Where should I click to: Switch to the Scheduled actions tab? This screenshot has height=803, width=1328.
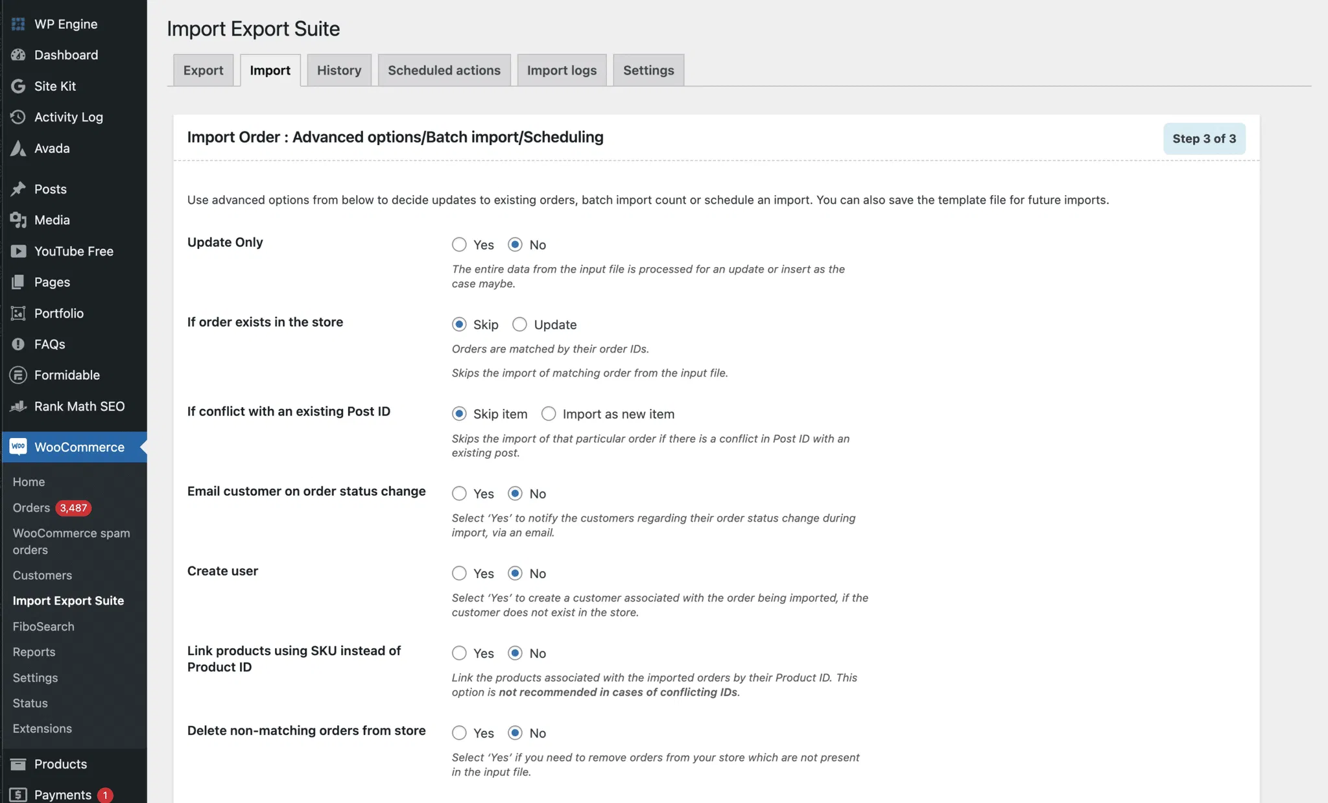444,71
